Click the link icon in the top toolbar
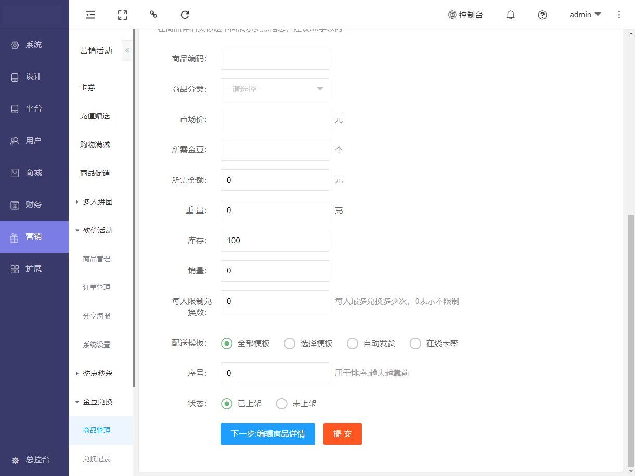Screen dimensions: 635x476 point(153,15)
